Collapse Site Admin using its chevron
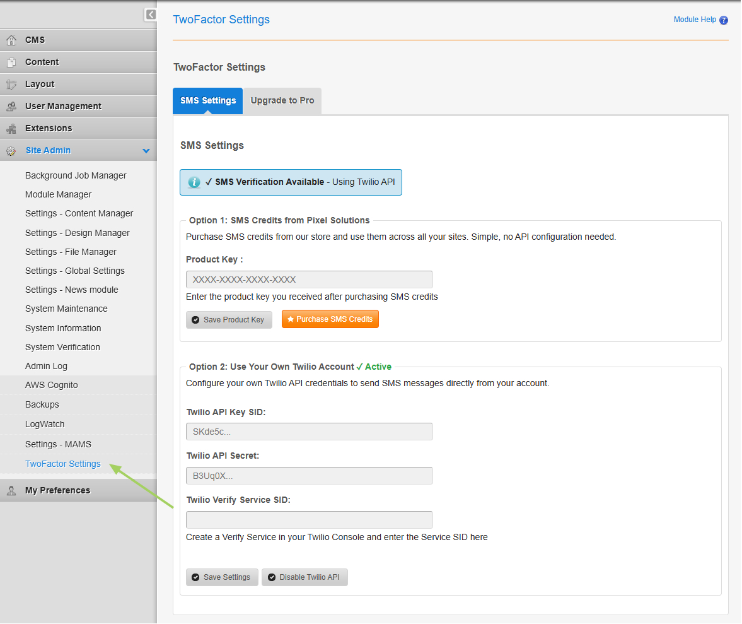 coord(146,151)
